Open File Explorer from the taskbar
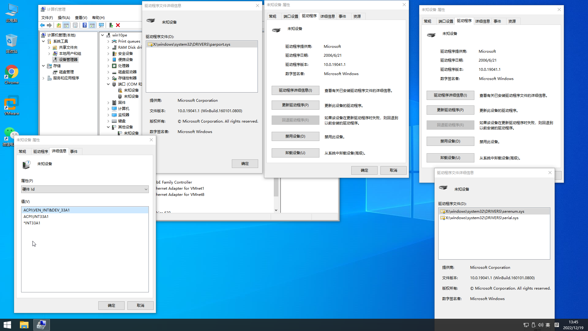 click(x=24, y=325)
